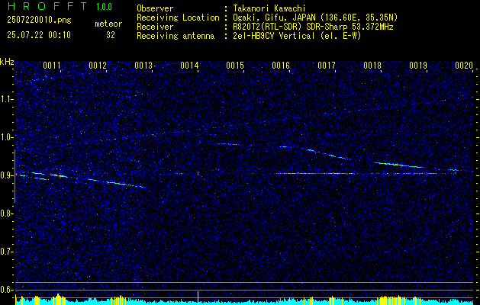Click the meteor count 32

pyautogui.click(x=111, y=35)
